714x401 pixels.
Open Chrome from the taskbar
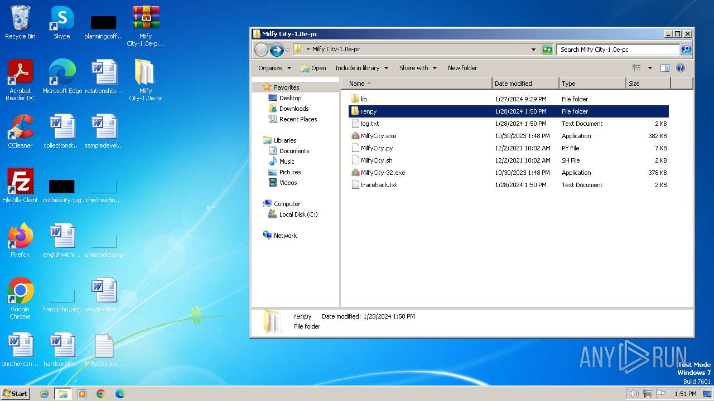(101, 394)
